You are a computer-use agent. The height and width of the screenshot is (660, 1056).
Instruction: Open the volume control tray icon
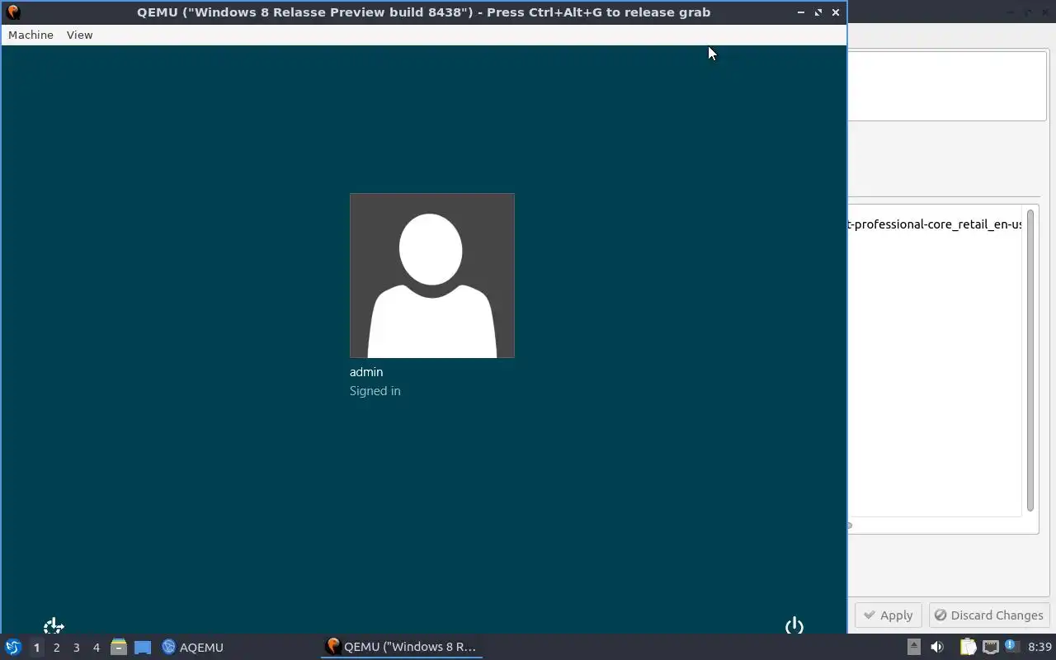click(937, 647)
